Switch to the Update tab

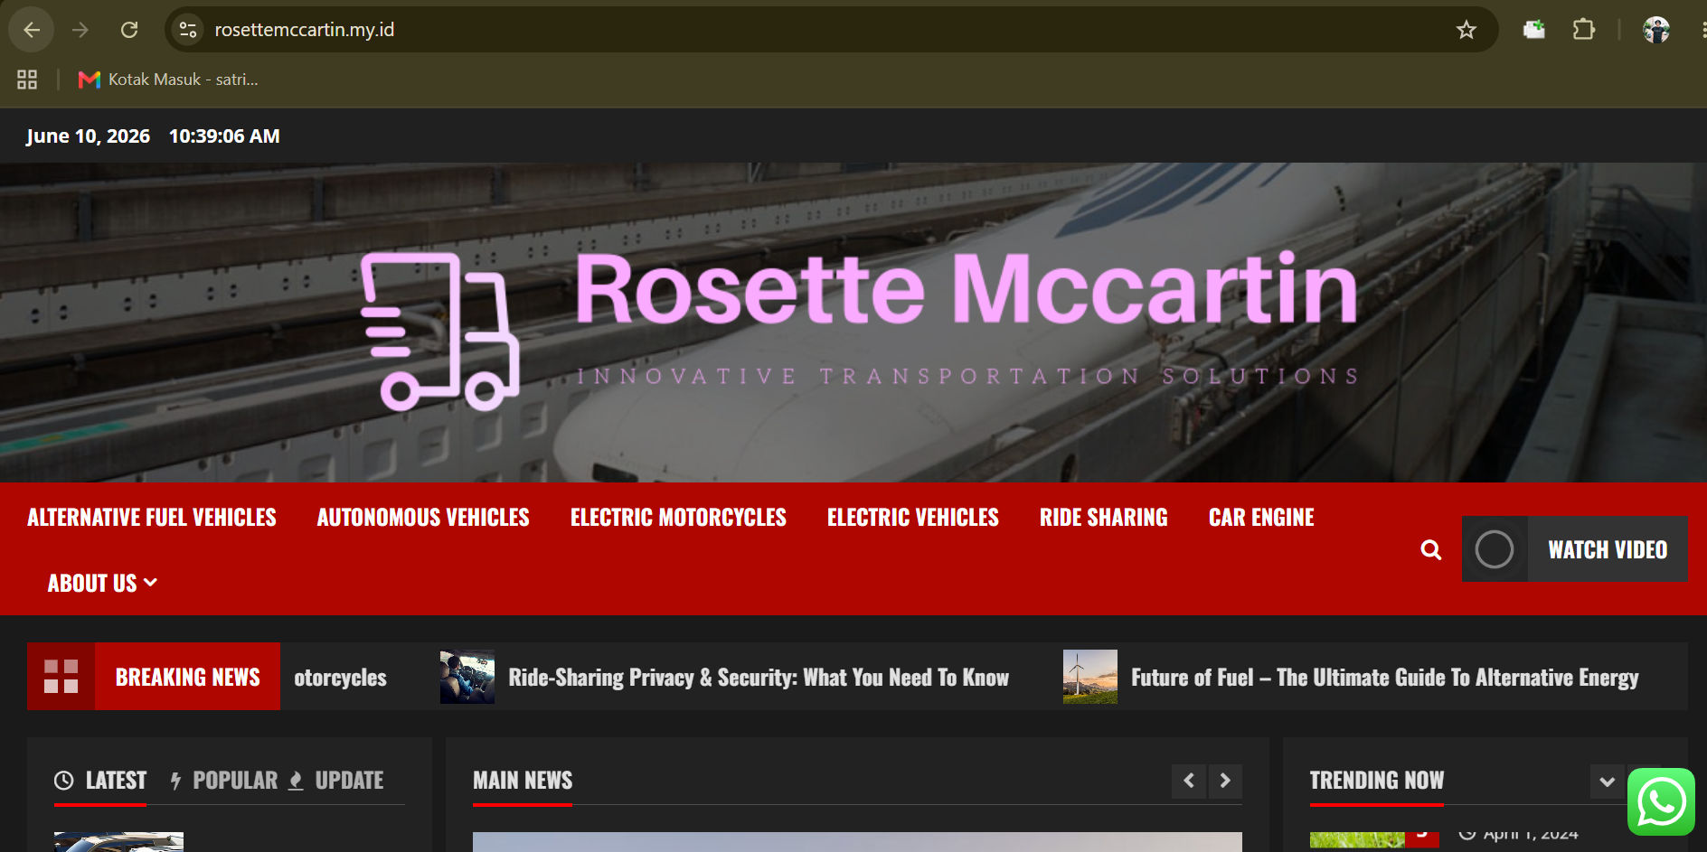click(336, 781)
